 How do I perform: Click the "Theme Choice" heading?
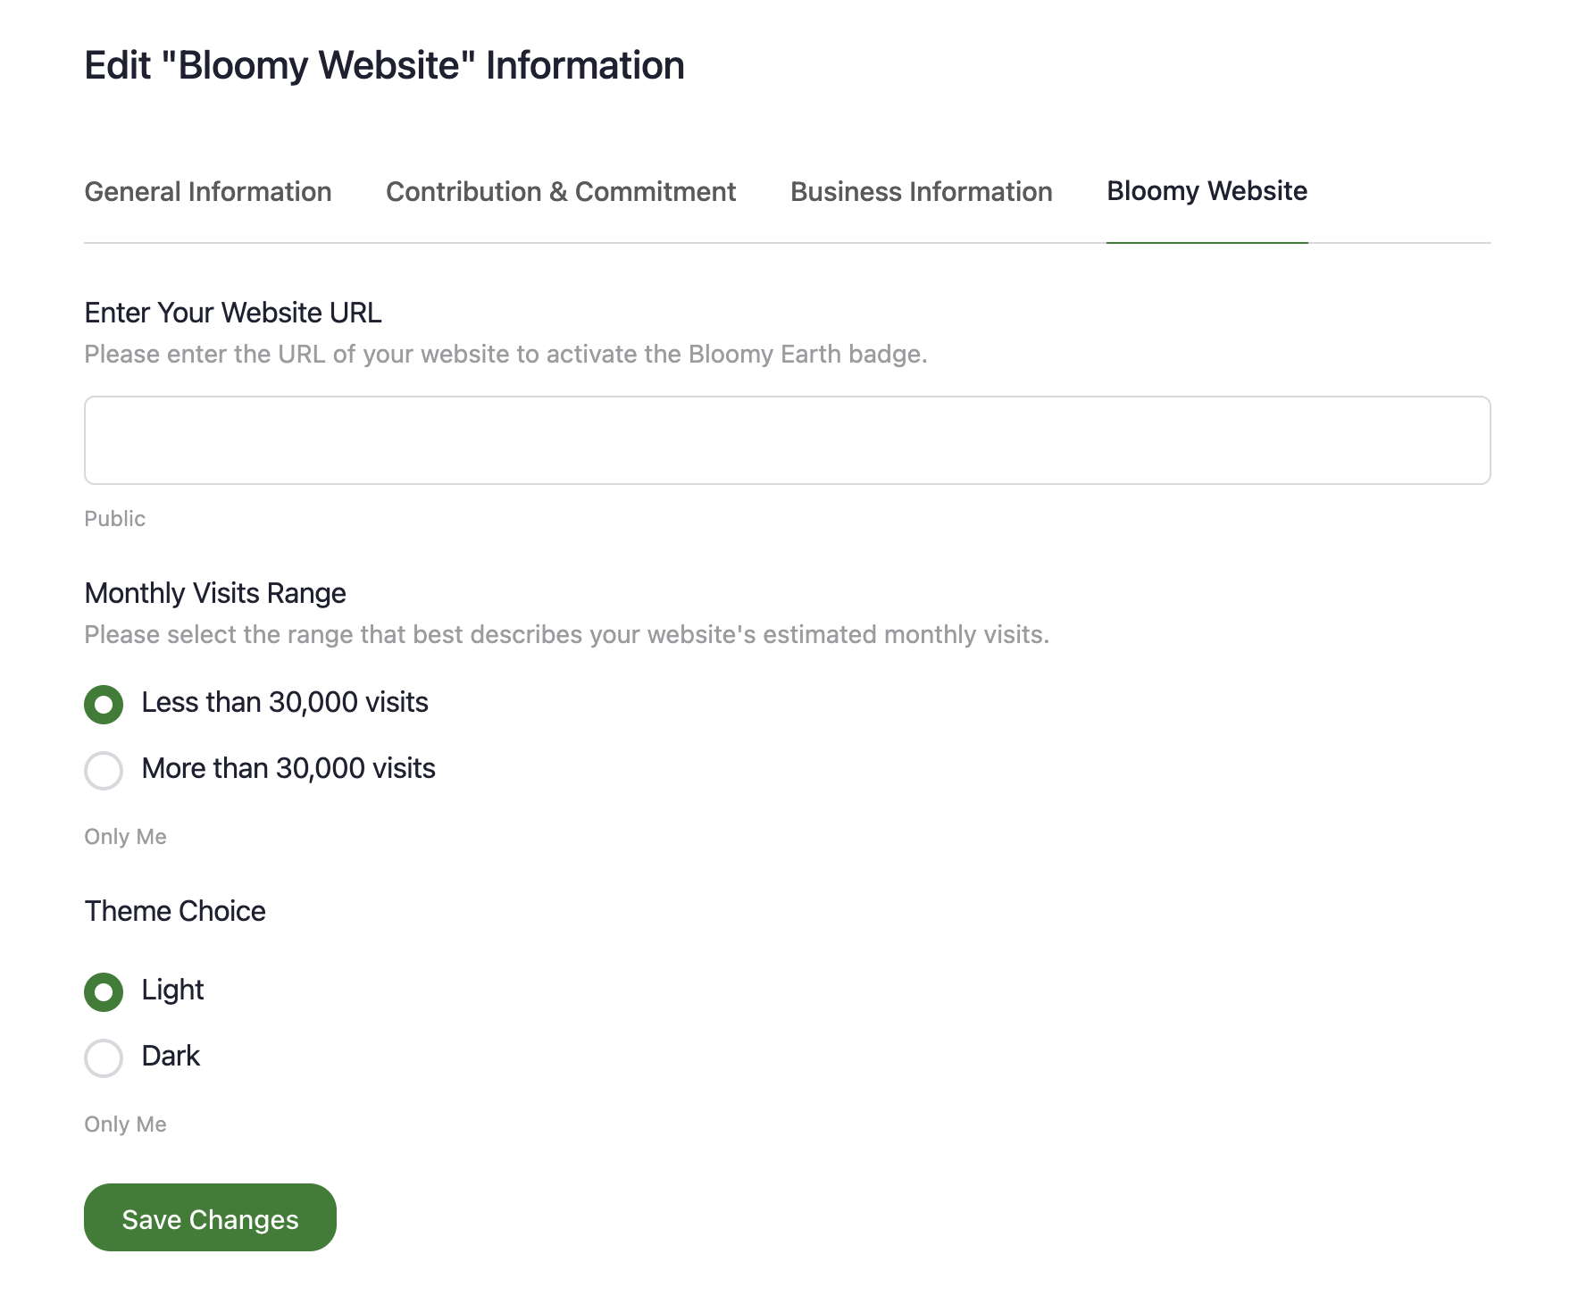pyautogui.click(x=175, y=911)
